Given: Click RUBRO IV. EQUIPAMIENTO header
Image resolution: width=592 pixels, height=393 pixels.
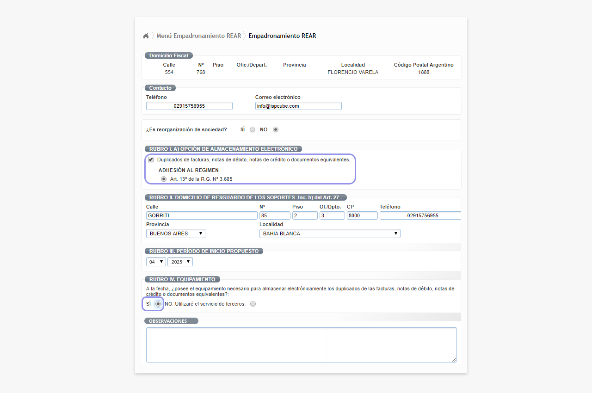Looking at the screenshot, I should pos(182,279).
